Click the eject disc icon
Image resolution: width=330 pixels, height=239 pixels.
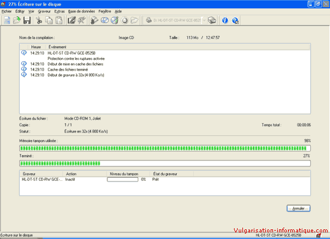125,20
